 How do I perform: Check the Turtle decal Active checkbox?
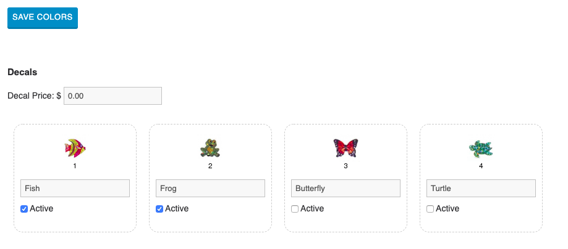(x=430, y=209)
